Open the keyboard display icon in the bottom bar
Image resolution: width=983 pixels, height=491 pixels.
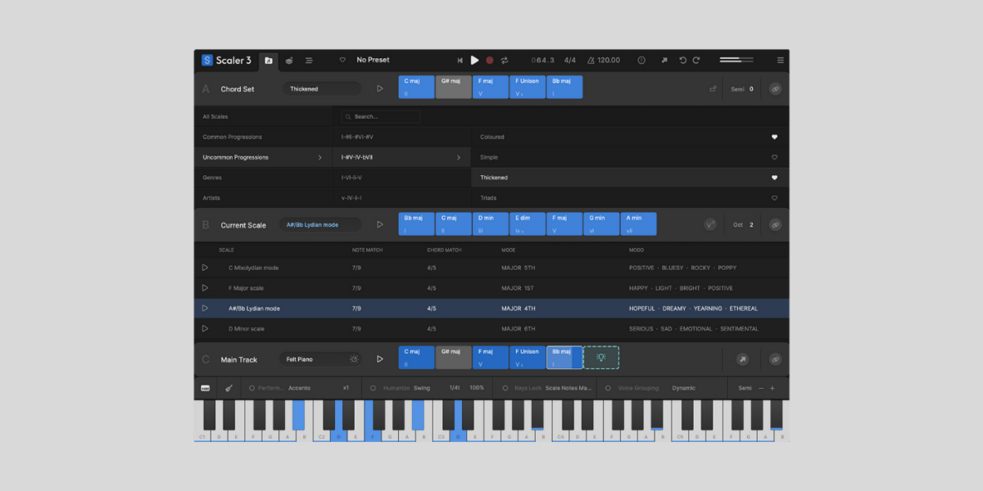[x=206, y=387]
